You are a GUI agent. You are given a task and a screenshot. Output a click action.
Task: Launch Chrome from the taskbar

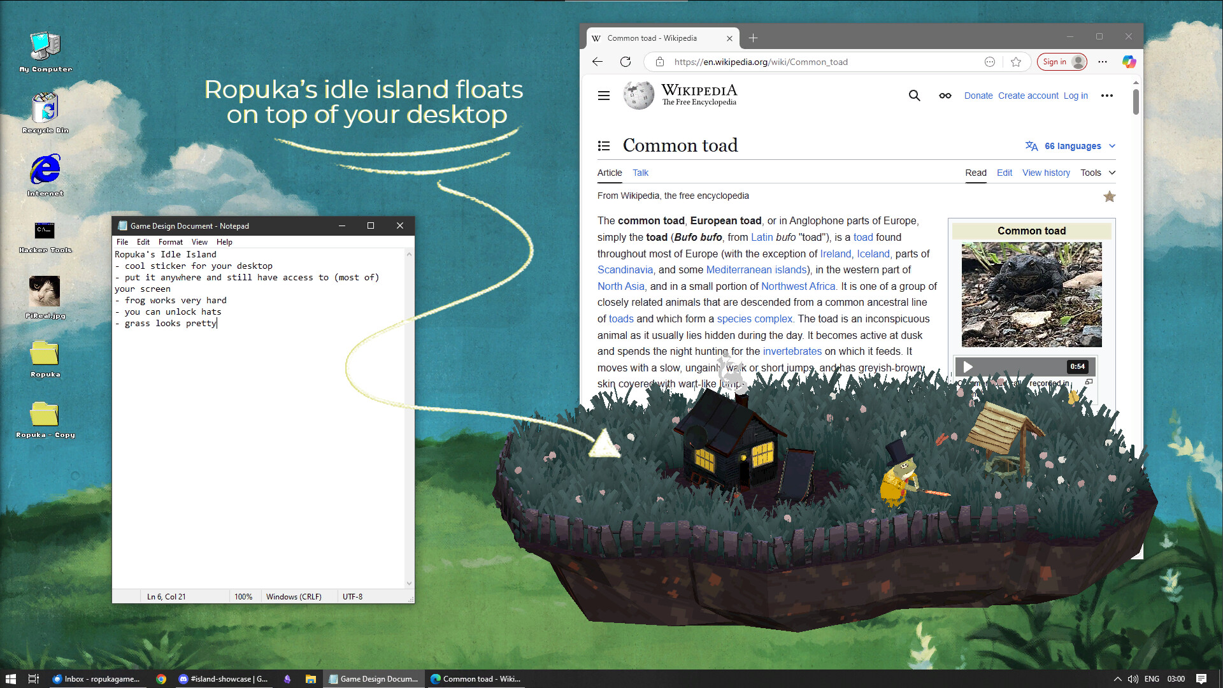tap(161, 678)
